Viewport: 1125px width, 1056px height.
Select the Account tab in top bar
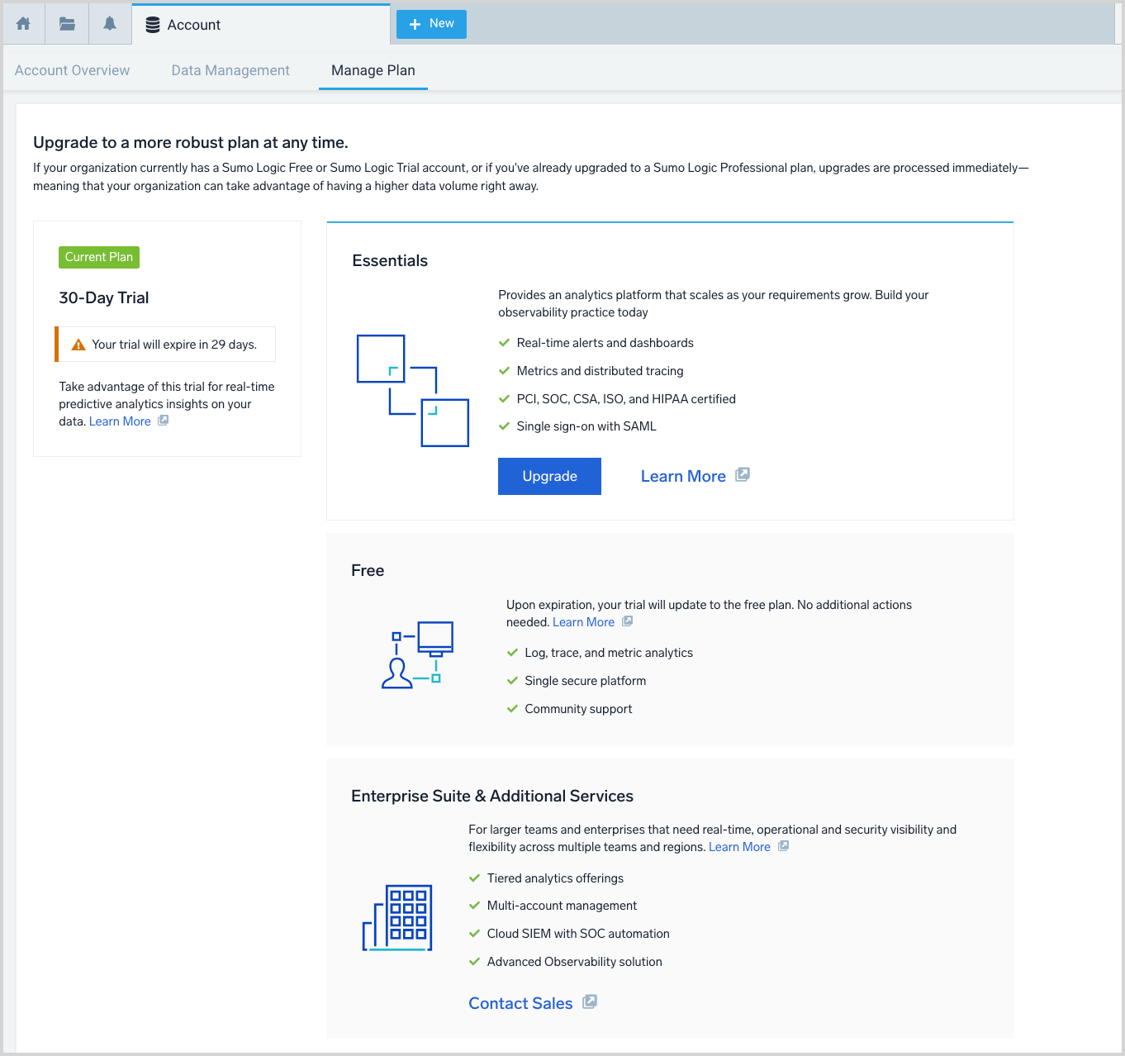[193, 25]
